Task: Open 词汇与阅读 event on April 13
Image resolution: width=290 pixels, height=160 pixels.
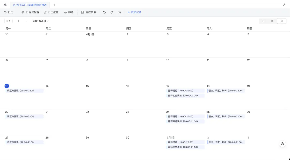Action: (x=25, y=91)
